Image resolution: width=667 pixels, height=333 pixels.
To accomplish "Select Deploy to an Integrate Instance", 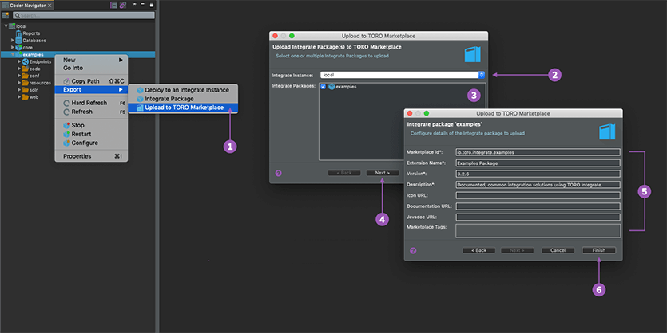I will (x=183, y=90).
